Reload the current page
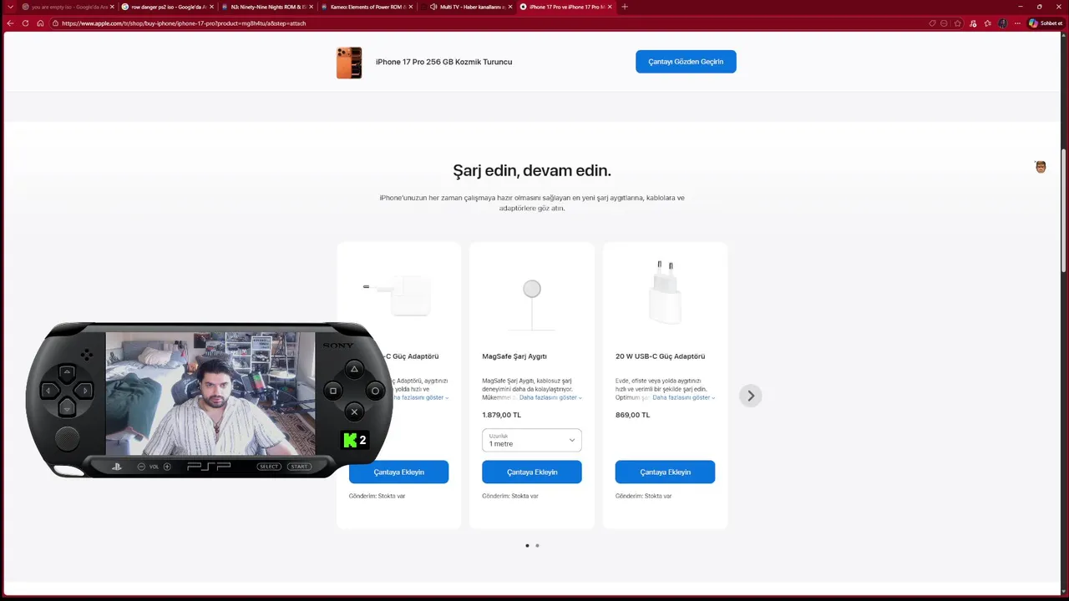The image size is (1069, 601). 25,23
